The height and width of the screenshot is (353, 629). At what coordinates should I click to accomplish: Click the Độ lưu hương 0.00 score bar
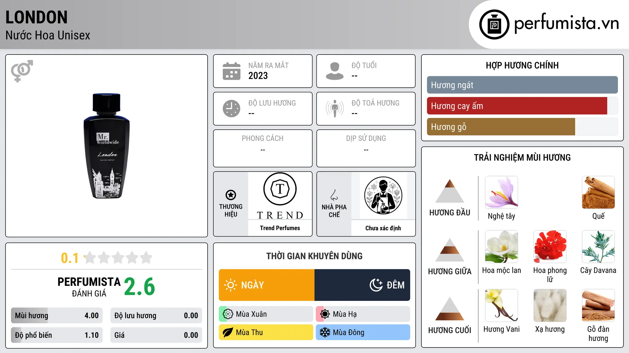156,316
